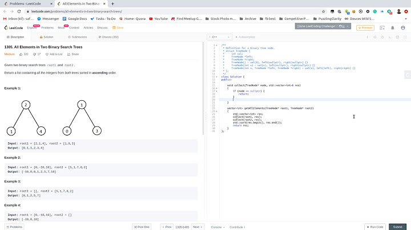Screen dimensions: 411x230
Task: Open the Messenger bookmark
Action: pos(48,19)
